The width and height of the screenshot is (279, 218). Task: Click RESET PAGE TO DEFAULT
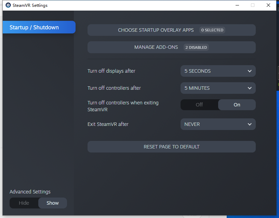[x=171, y=146]
